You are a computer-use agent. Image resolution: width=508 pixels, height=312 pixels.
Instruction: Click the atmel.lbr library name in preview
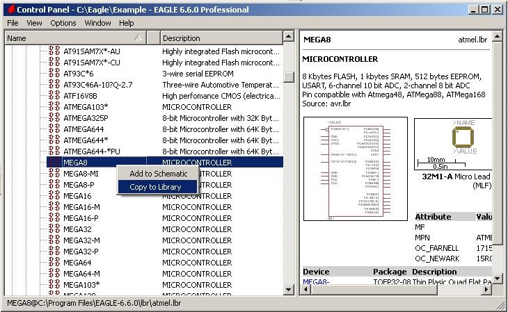[473, 40]
